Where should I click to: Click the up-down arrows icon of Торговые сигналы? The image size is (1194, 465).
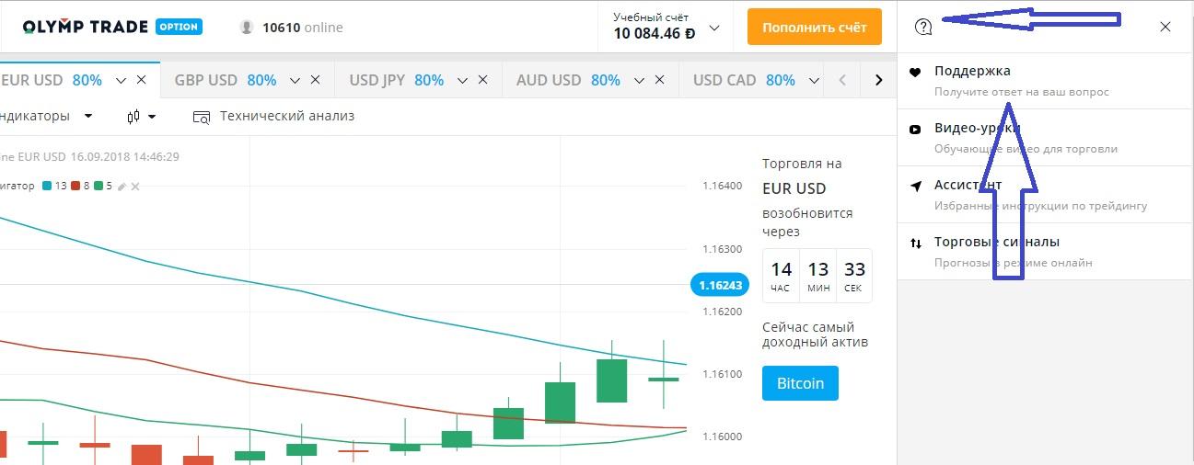[915, 243]
